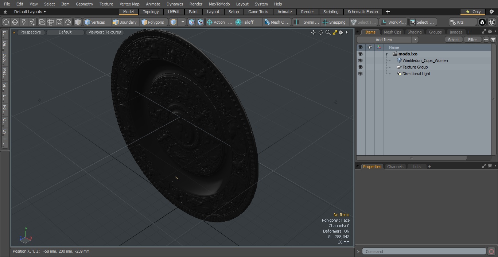Image resolution: width=498 pixels, height=257 pixels.
Task: Toggle the Snapping button
Action: point(334,22)
